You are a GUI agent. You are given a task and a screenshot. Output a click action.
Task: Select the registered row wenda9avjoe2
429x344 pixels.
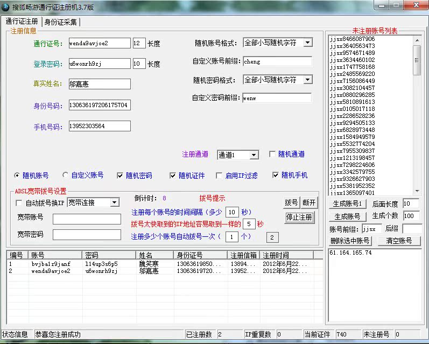pyautogui.click(x=165, y=271)
